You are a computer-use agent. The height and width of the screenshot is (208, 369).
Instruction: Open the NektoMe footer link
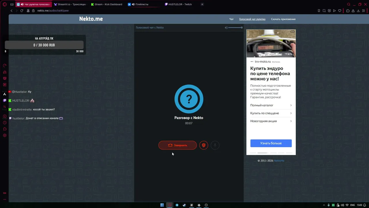(279, 161)
